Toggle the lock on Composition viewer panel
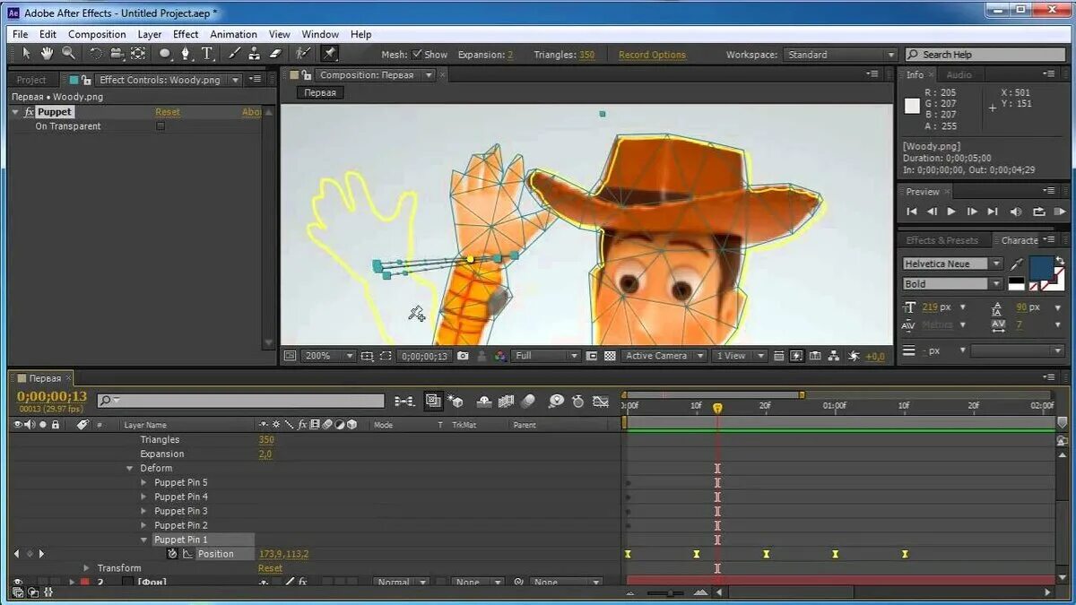Viewport: 1076px width, 605px height. point(307,75)
